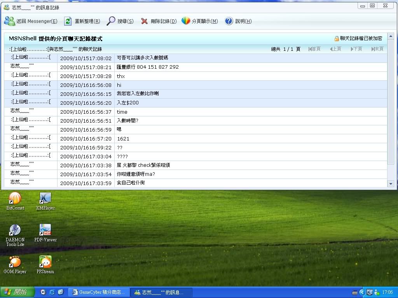
Task: Open search via the magnifying glass icon
Action: click(x=111, y=21)
